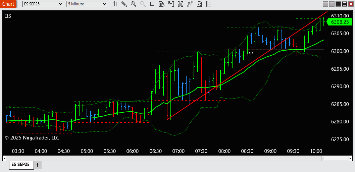
Task: Open the Indicators bar-chart icon
Action: pos(181,4)
